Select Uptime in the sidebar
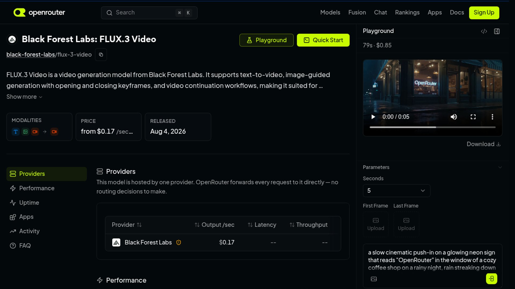Image resolution: width=515 pixels, height=289 pixels. coord(47,203)
